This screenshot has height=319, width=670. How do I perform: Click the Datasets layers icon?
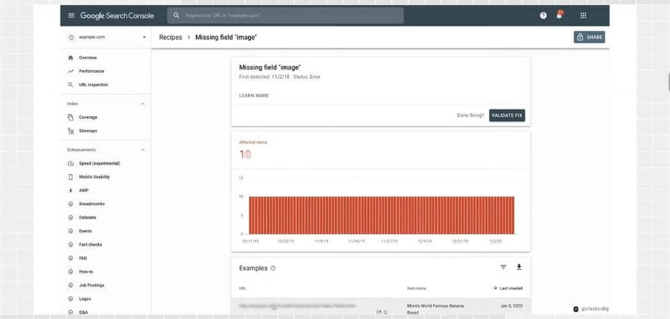71,218
